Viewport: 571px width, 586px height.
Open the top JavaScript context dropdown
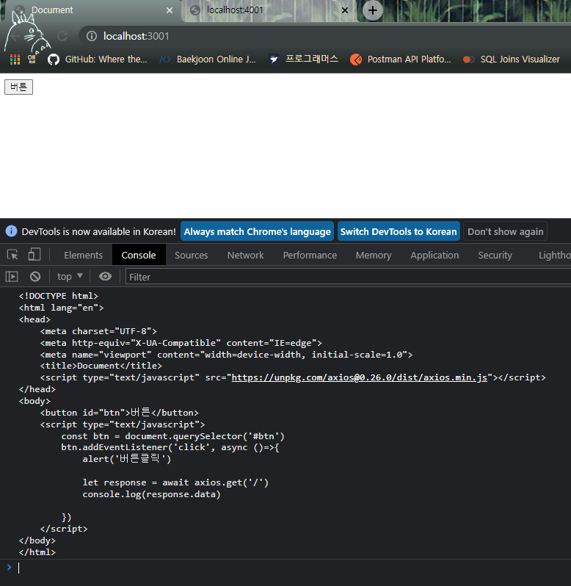[70, 277]
